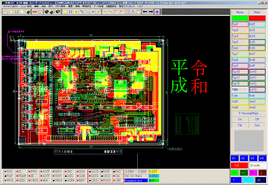Click the right arrow toolbar icon
This screenshot has height=185, width=268.
pos(151,12)
